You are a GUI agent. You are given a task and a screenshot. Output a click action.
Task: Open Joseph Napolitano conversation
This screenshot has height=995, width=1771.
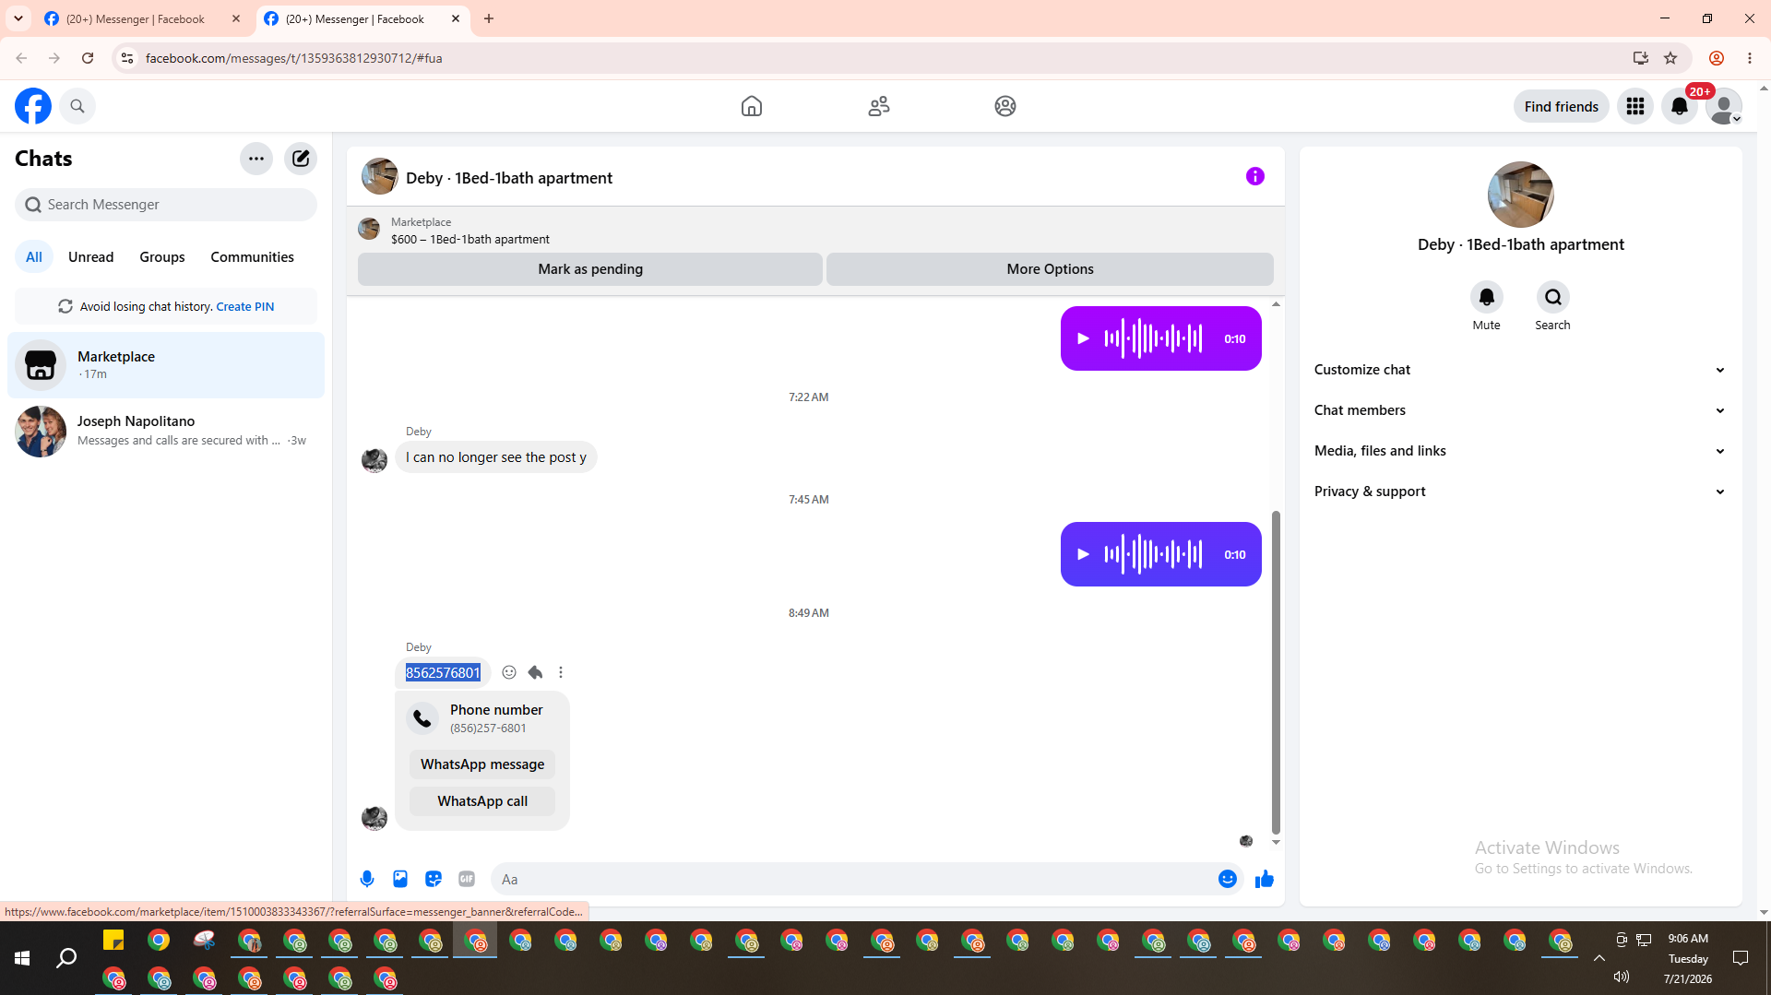tap(166, 431)
